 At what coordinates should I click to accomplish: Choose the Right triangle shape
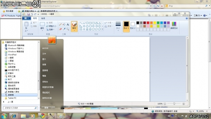point(81,26)
